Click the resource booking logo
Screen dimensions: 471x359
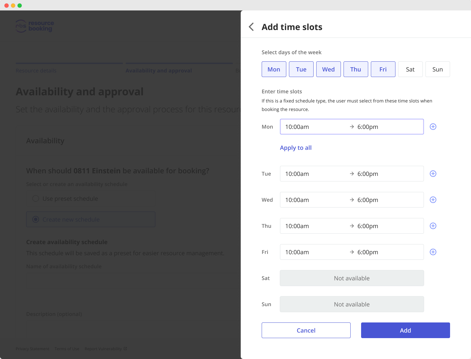coord(34,26)
